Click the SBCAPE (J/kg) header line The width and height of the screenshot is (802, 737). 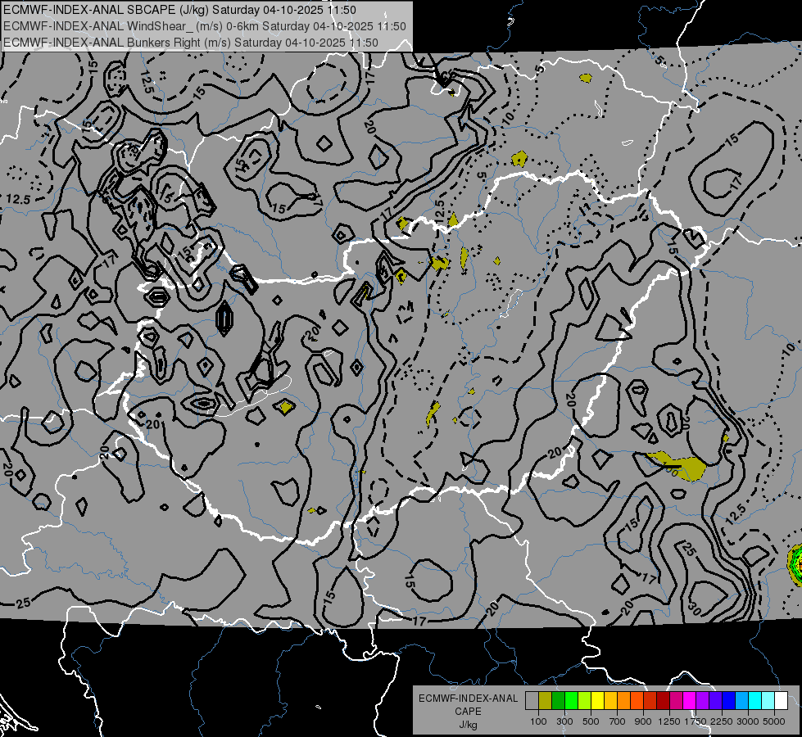pyautogui.click(x=179, y=10)
